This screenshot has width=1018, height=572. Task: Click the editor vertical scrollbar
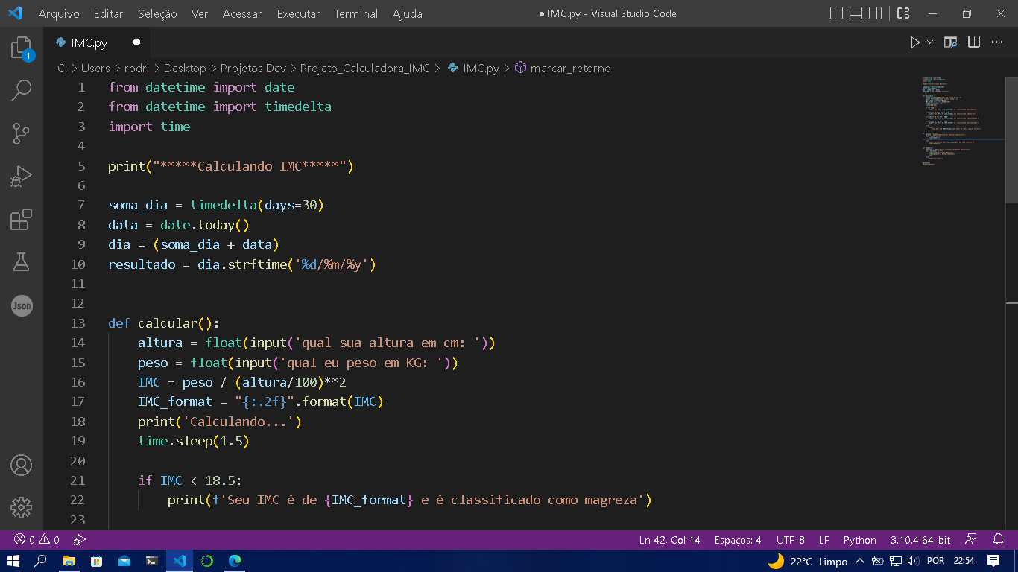coord(1011,142)
